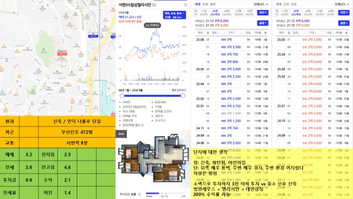Click the 전세 1억 8,000 transaction row
353x199 pixels.
click(x=313, y=91)
